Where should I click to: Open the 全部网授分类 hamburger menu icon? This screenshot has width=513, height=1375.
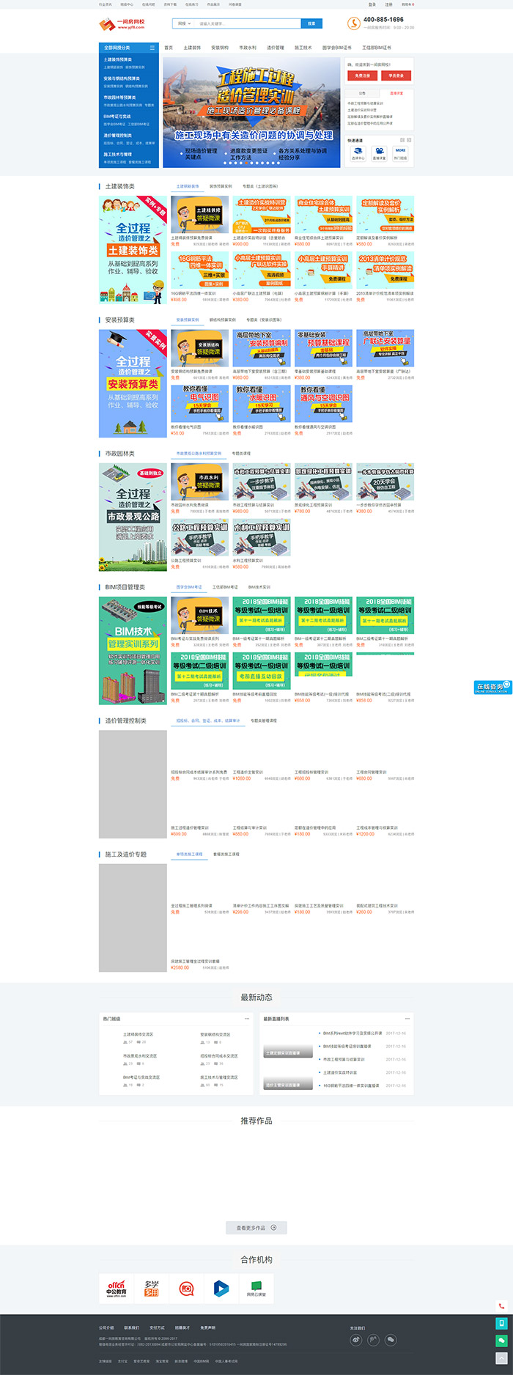pos(152,48)
